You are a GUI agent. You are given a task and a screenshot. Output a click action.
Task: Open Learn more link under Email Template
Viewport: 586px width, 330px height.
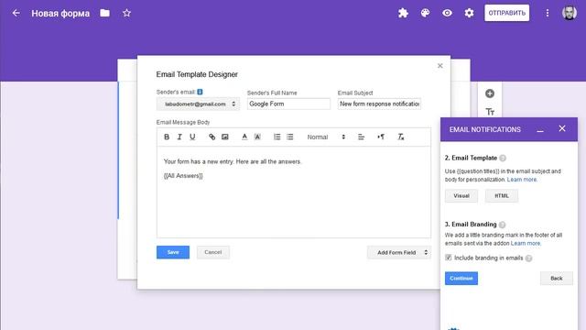pyautogui.click(x=522, y=180)
